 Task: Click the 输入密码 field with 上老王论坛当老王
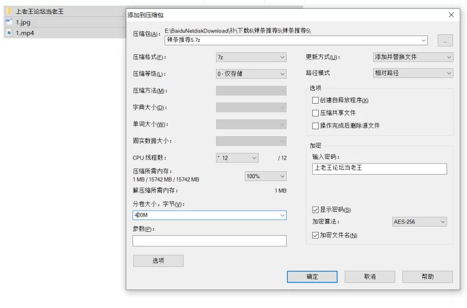click(x=379, y=169)
